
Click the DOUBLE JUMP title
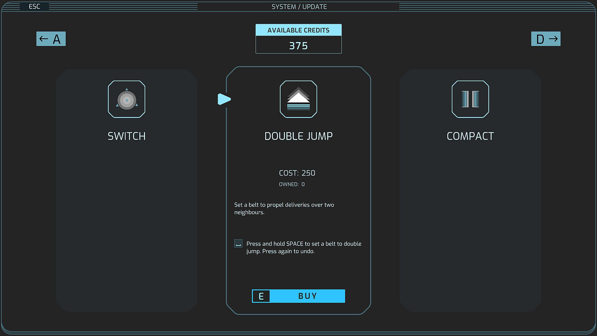[x=298, y=136]
